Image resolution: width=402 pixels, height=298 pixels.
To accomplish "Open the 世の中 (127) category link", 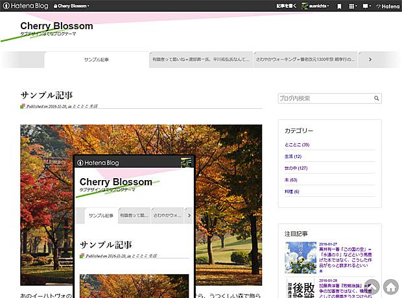I will tap(296, 168).
